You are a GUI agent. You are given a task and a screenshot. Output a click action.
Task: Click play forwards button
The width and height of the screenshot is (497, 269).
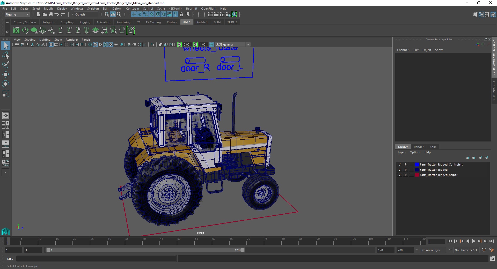[x=474, y=241]
